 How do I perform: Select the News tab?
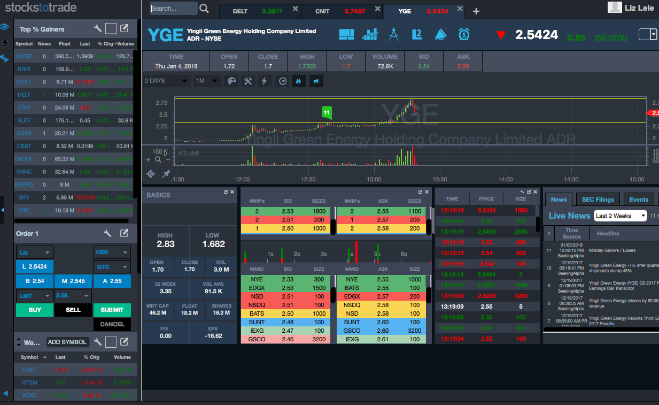coord(559,200)
